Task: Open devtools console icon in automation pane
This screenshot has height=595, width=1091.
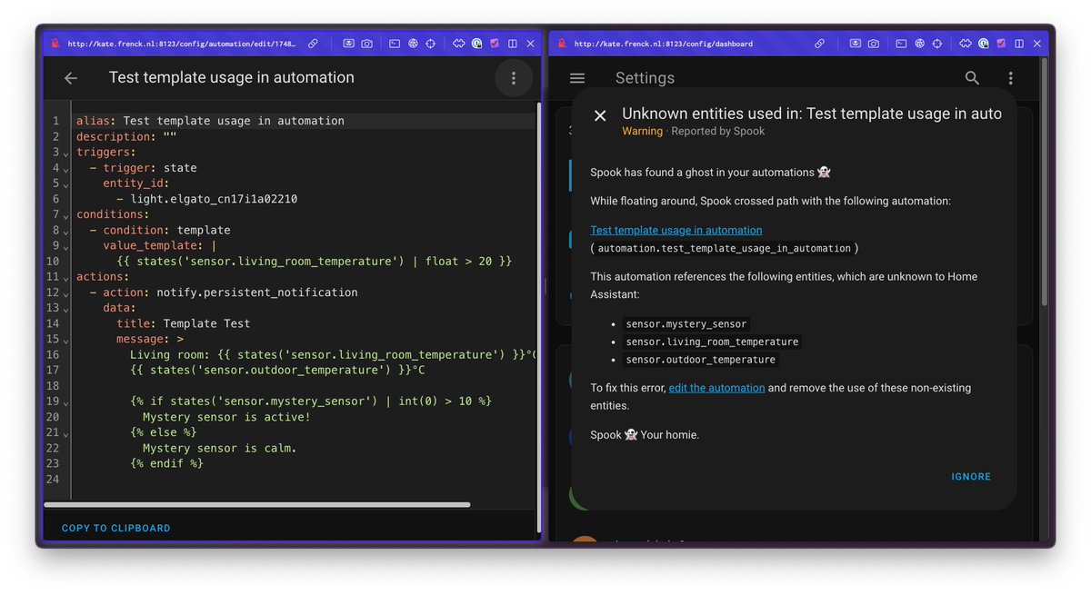Action: coord(395,43)
